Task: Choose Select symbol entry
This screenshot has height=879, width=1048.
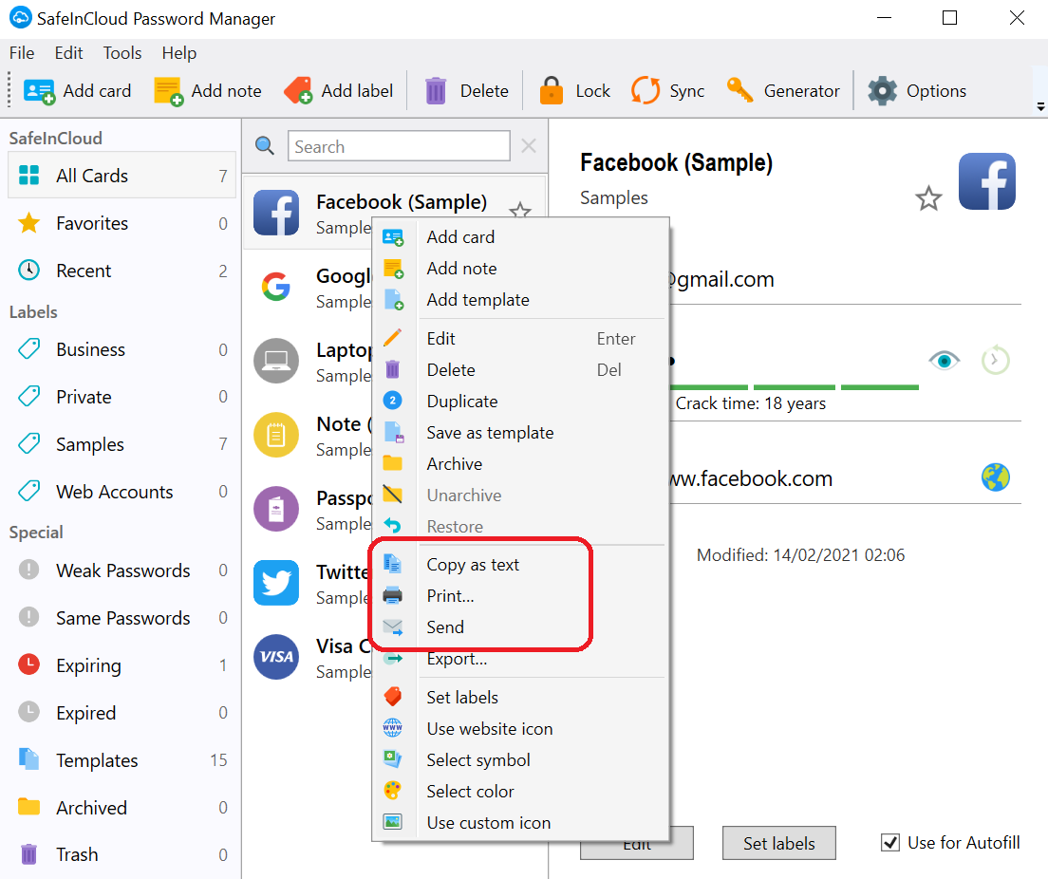Action: coord(520,760)
